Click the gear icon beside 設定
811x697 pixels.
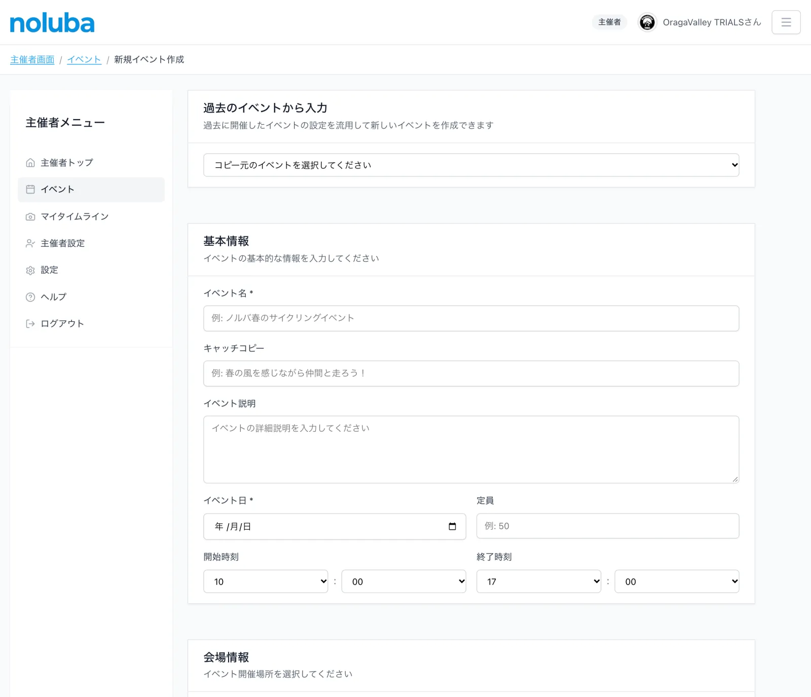(30, 270)
